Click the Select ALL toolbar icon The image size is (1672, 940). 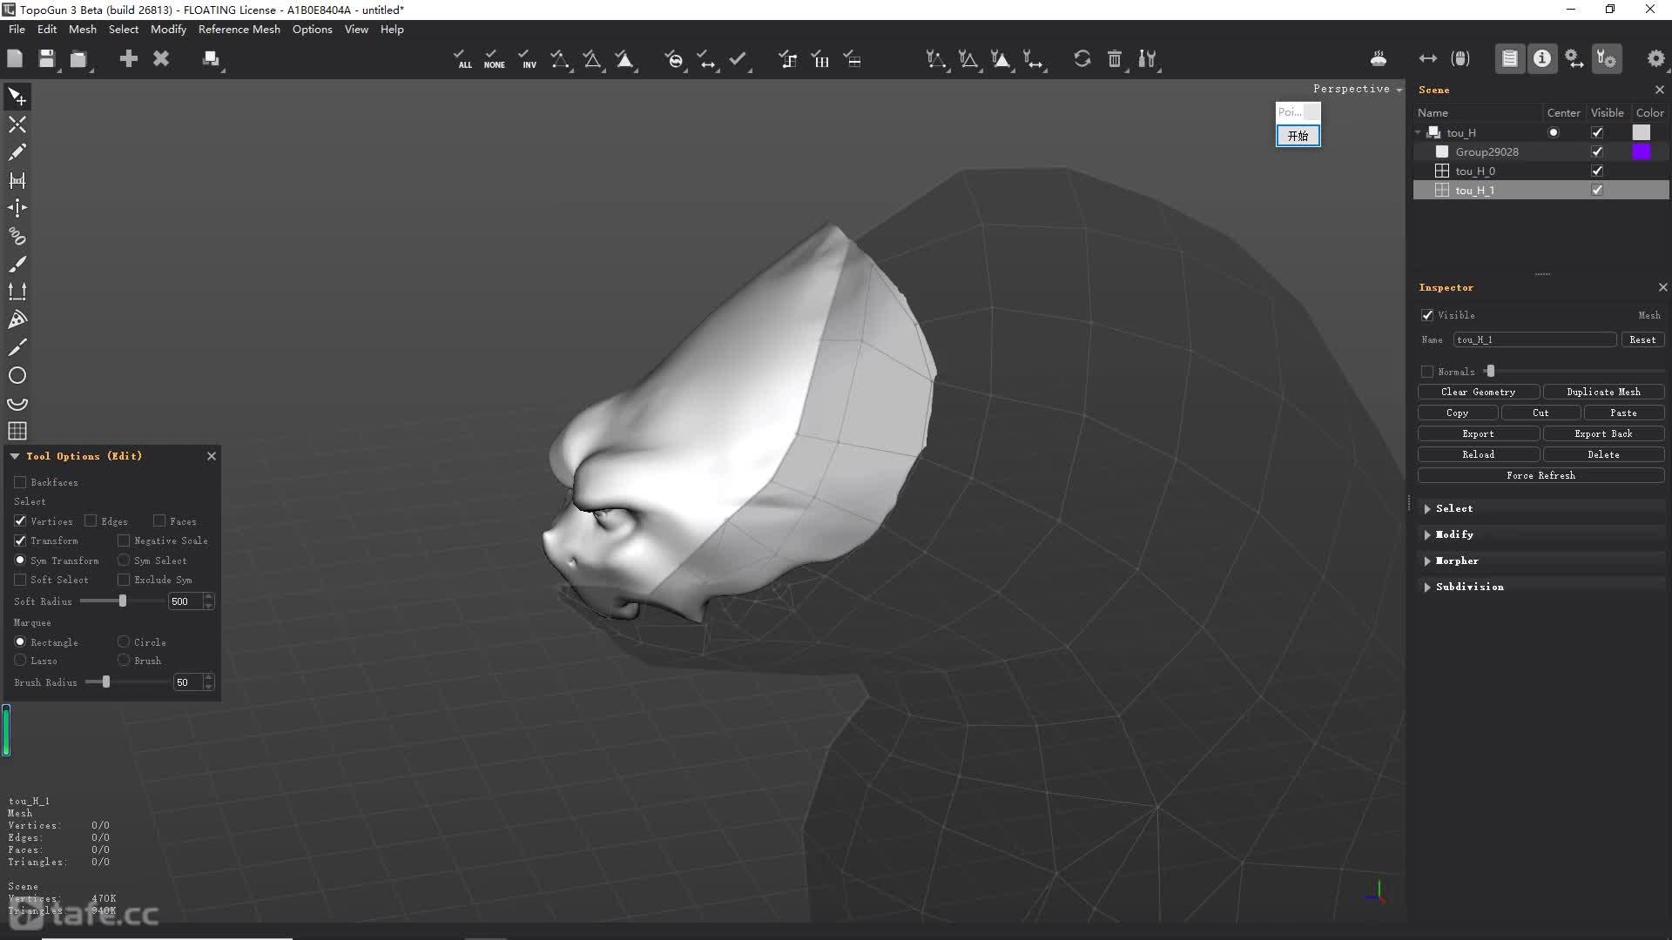tap(463, 58)
